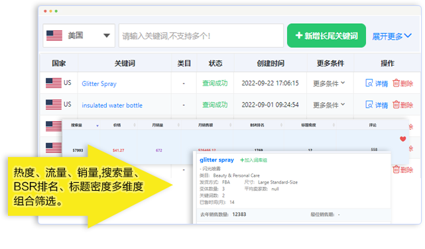
Task: Expand 展开更多 options
Action: (x=392, y=36)
